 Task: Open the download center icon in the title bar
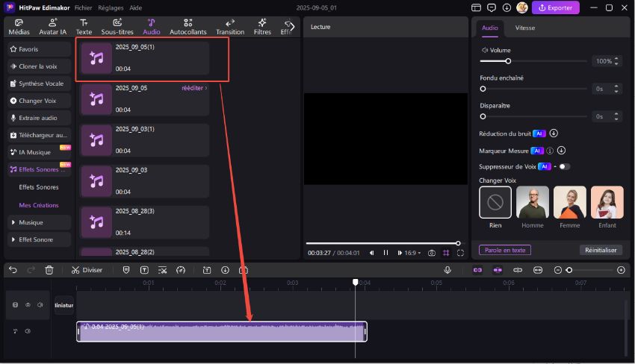(507, 7)
